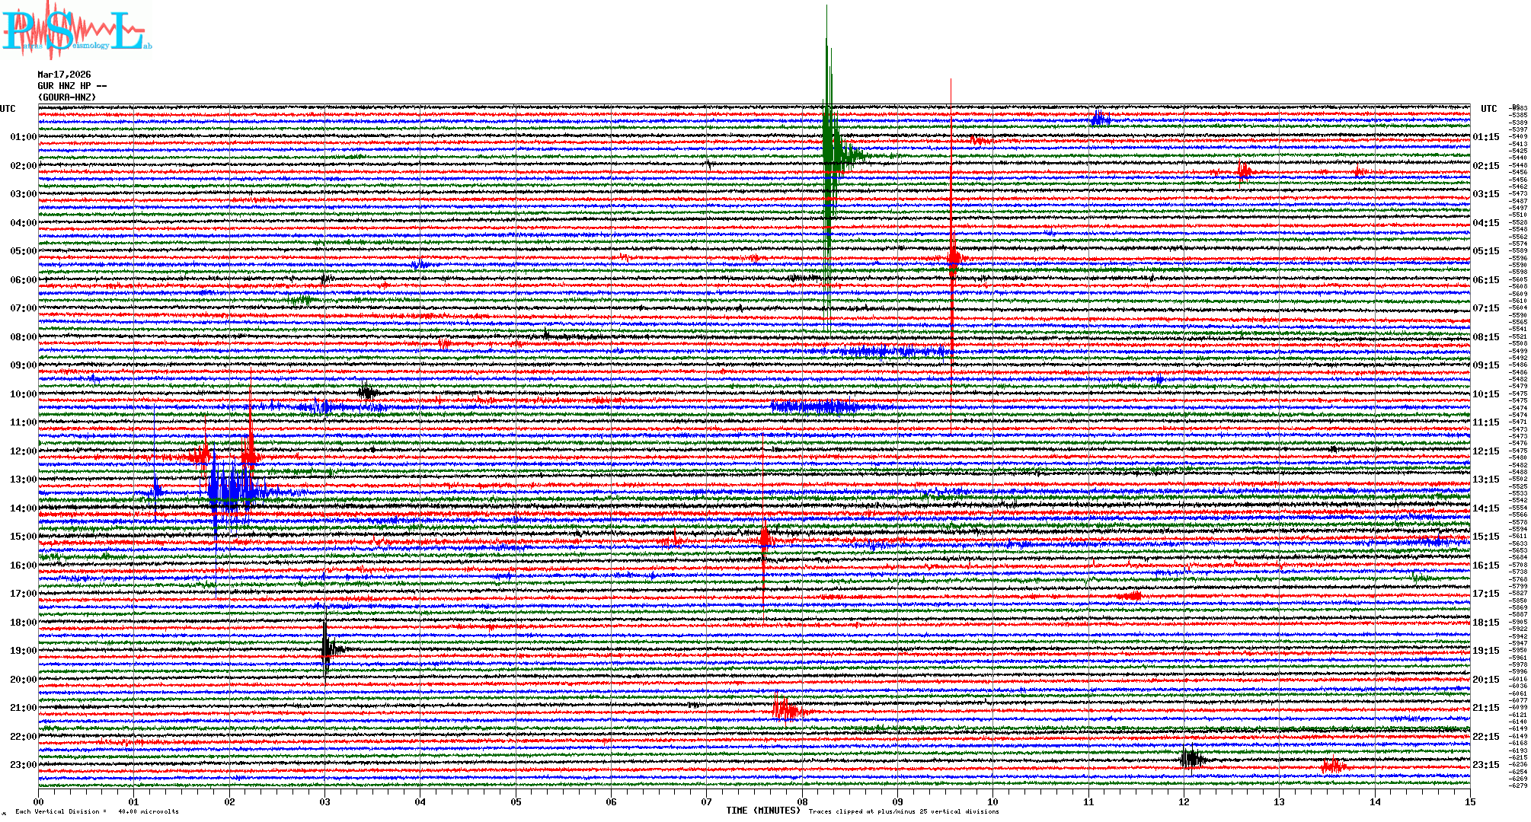Click minute marker 15 on bottom axis

[1469, 801]
